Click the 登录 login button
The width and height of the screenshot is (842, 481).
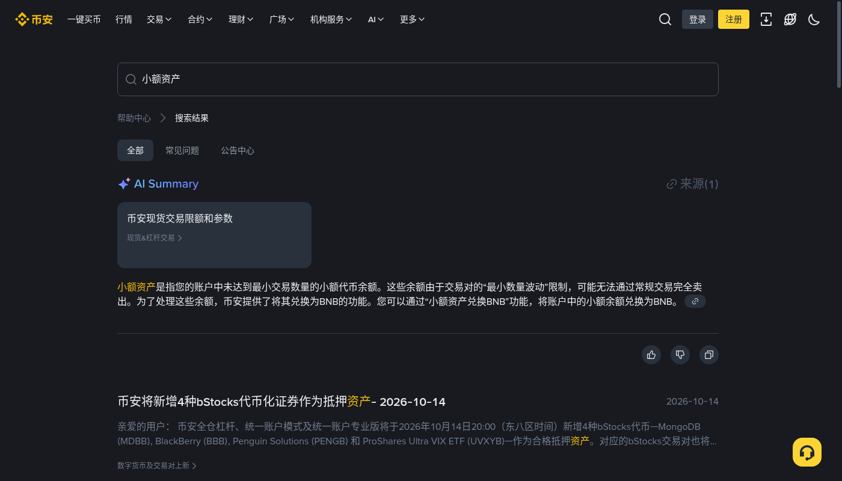pyautogui.click(x=698, y=19)
